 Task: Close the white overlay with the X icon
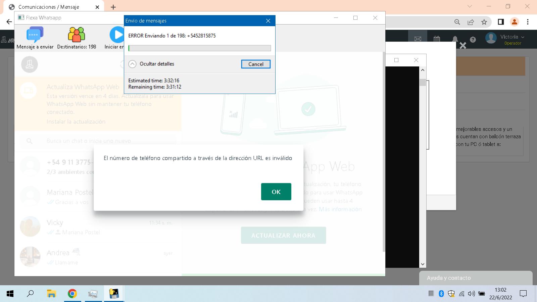pos(463,45)
